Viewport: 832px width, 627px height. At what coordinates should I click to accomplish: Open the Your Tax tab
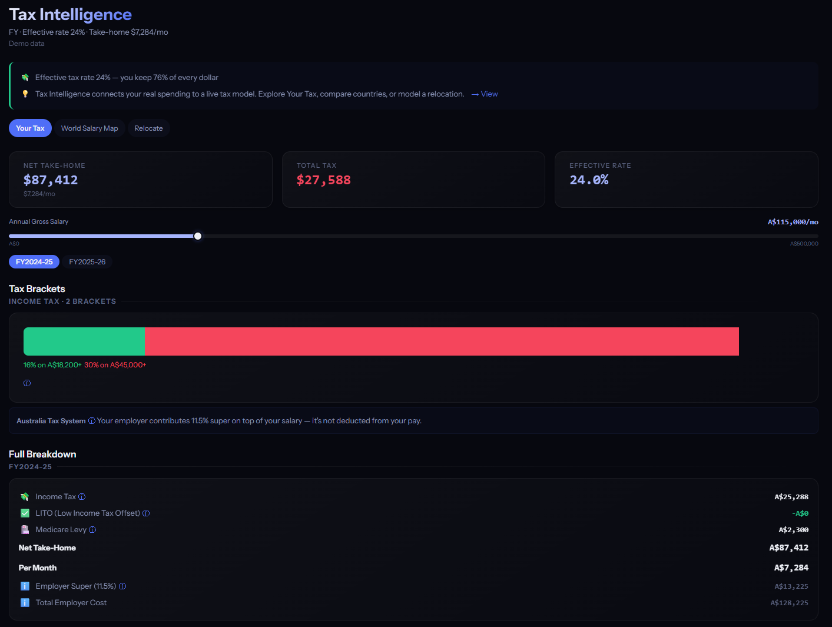tap(30, 128)
